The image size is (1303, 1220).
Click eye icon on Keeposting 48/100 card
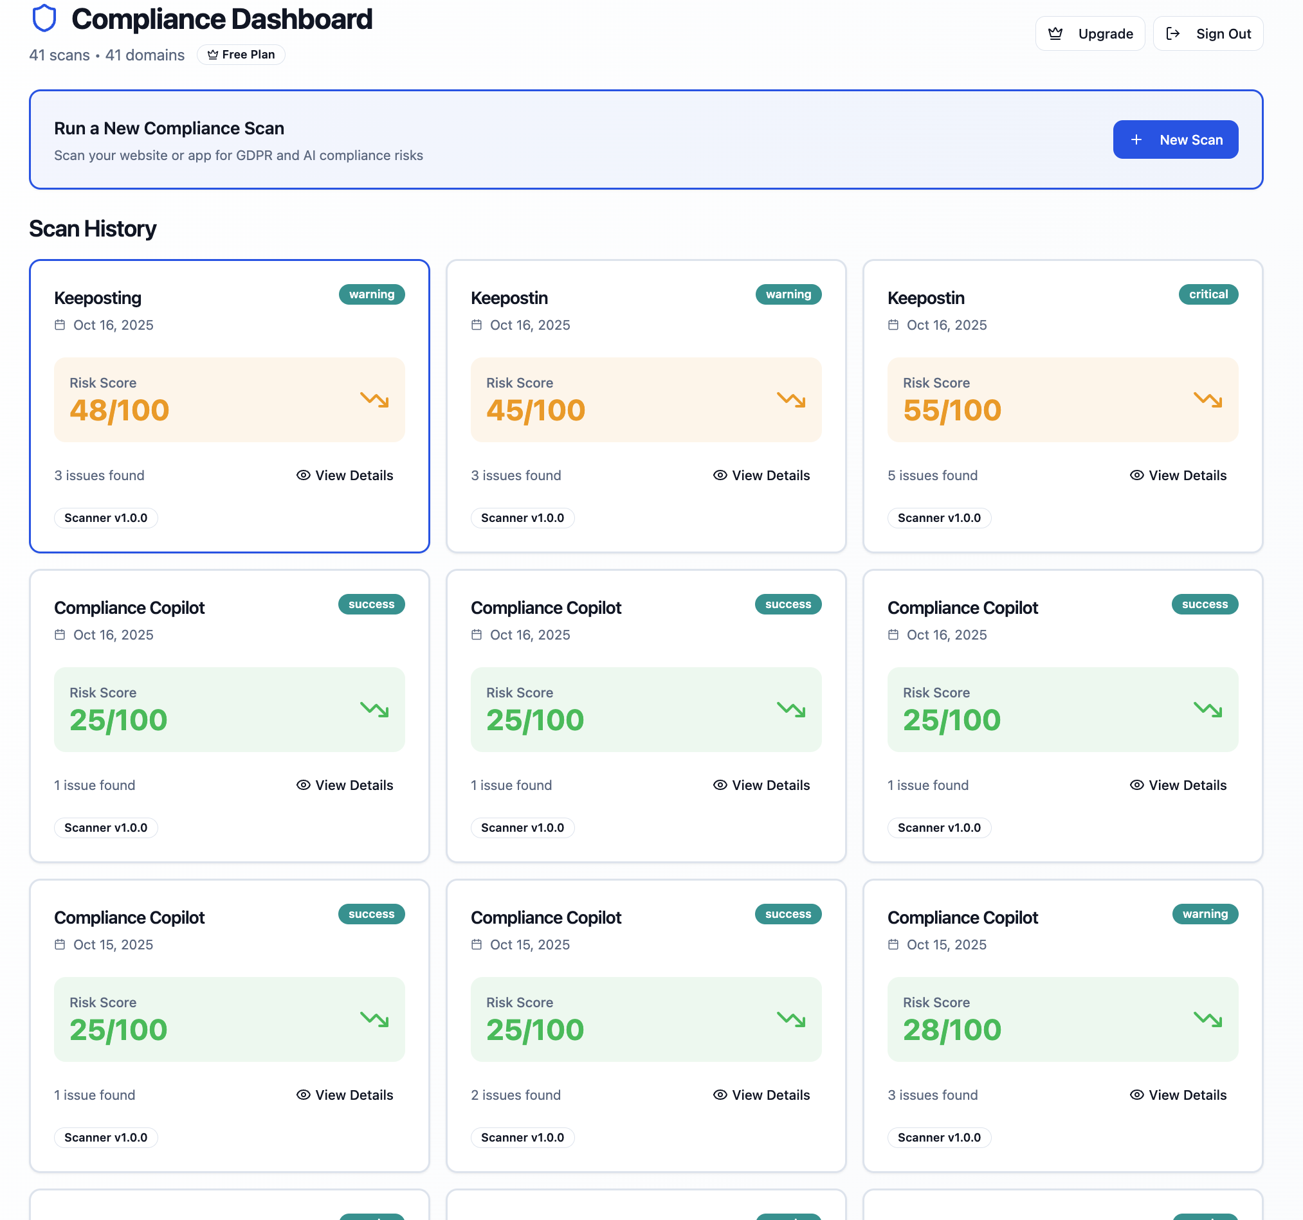click(303, 475)
